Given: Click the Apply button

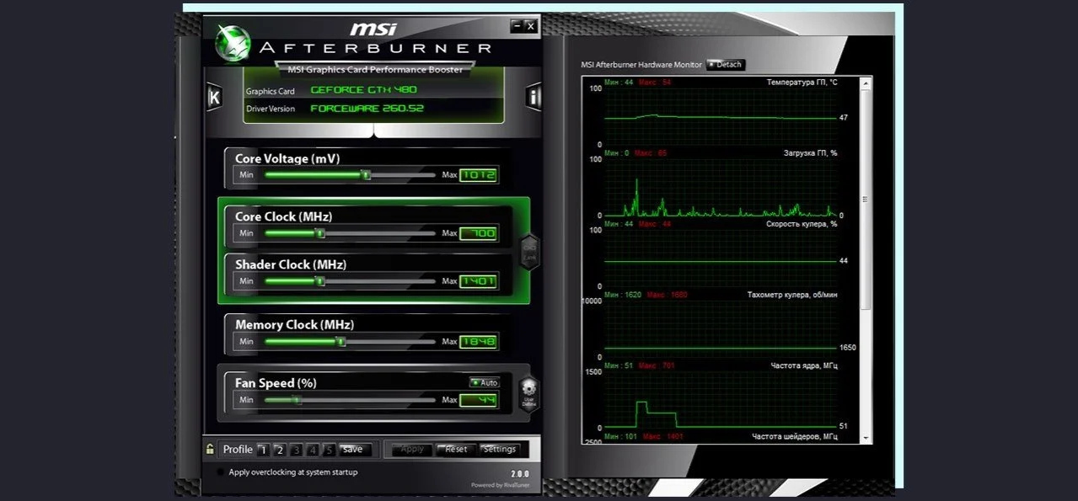Looking at the screenshot, I should coord(410,450).
